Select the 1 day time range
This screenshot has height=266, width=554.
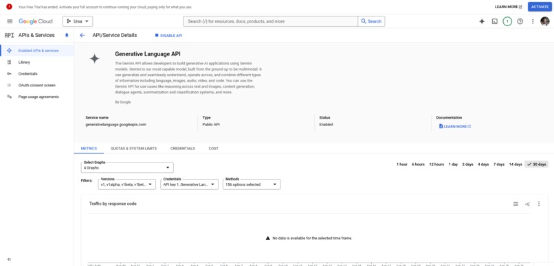pos(454,164)
